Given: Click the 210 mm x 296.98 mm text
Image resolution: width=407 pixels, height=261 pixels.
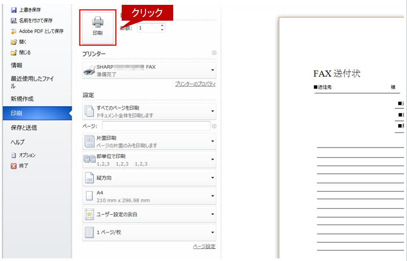Looking at the screenshot, I should 123,200.
